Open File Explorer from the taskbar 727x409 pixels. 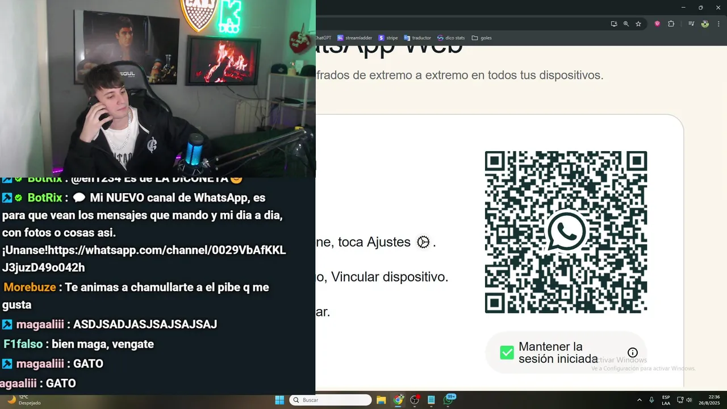pos(381,400)
